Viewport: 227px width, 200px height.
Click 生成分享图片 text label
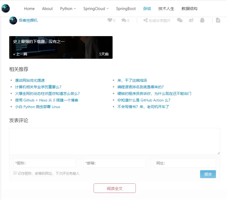point(160,21)
